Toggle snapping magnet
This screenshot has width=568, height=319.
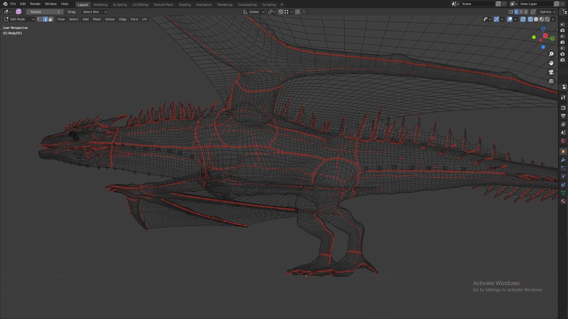pos(280,12)
